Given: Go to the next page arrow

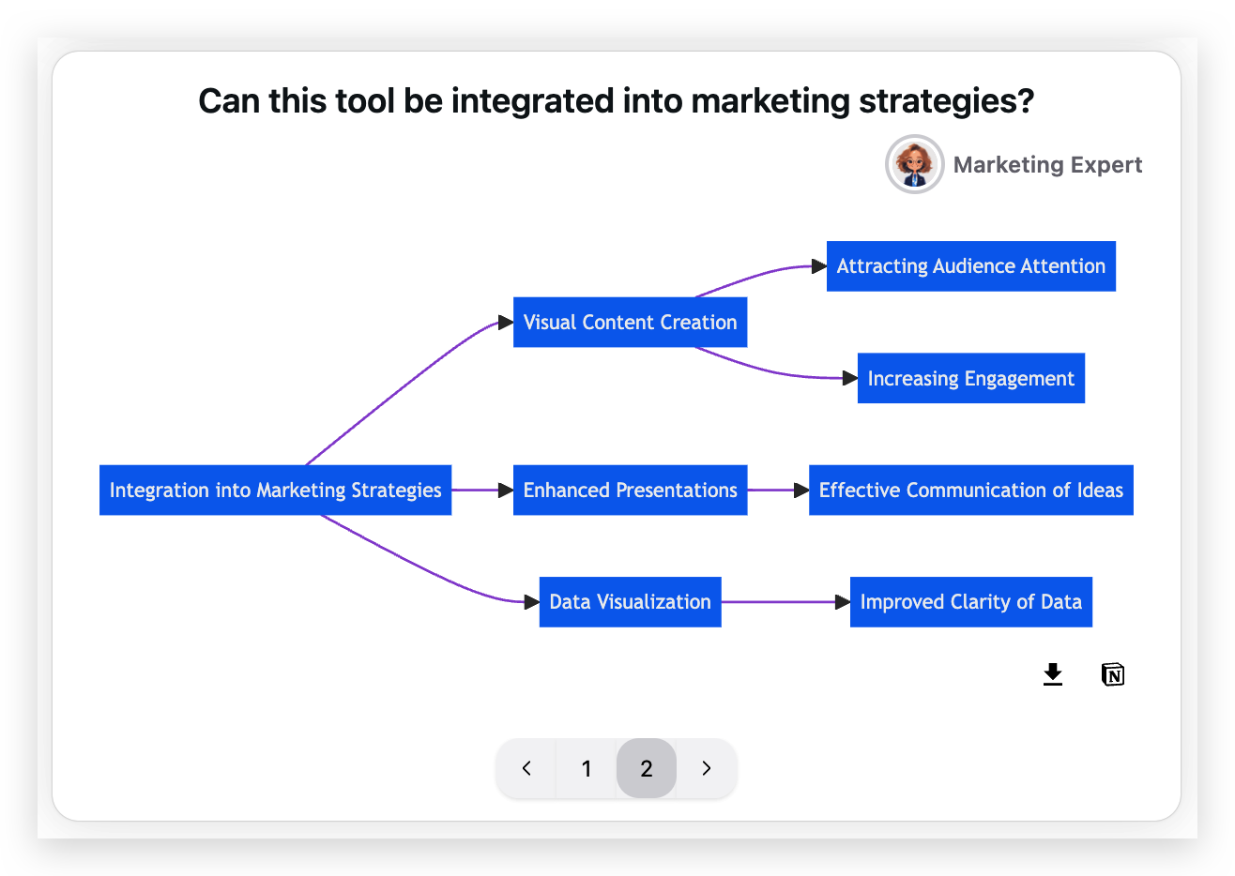Looking at the screenshot, I should tap(707, 768).
